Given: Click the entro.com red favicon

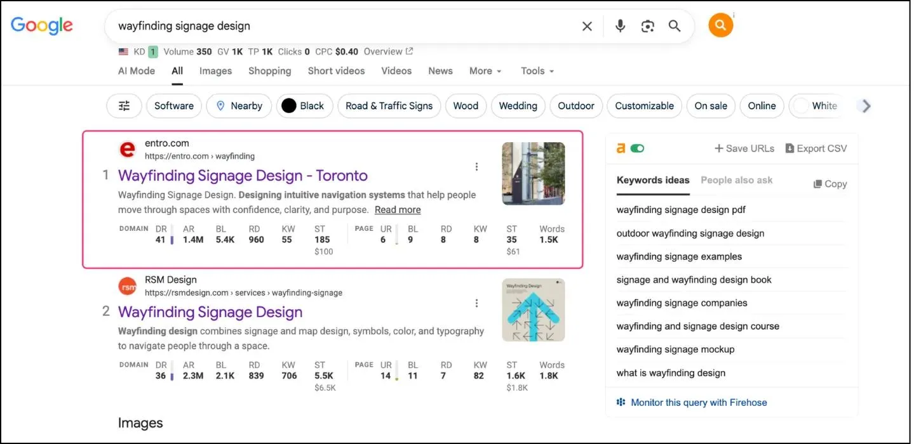Looking at the screenshot, I should click(128, 150).
